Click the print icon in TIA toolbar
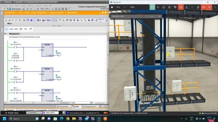Image resolution: width=218 pixels, height=122 pixels. tap(24, 9)
